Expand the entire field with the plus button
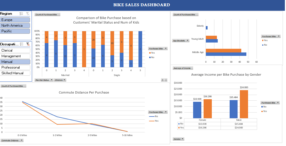 pyautogui.click(x=163, y=80)
